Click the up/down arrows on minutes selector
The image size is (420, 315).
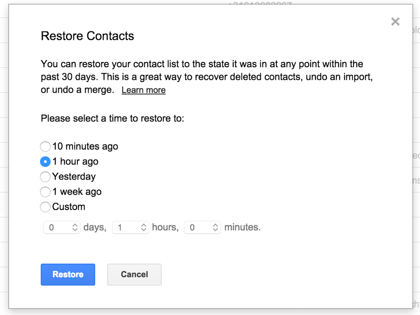(x=216, y=228)
